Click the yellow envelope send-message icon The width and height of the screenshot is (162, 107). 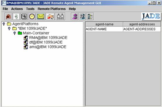point(41,16)
